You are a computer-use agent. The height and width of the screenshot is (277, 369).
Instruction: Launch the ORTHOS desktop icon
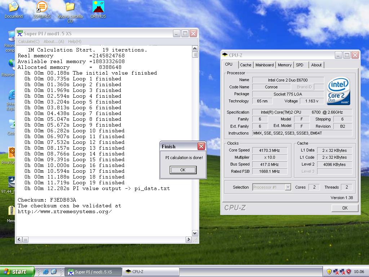tap(98, 9)
